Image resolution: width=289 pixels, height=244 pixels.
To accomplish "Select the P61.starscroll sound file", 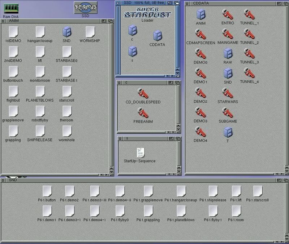I will tap(257, 191).
